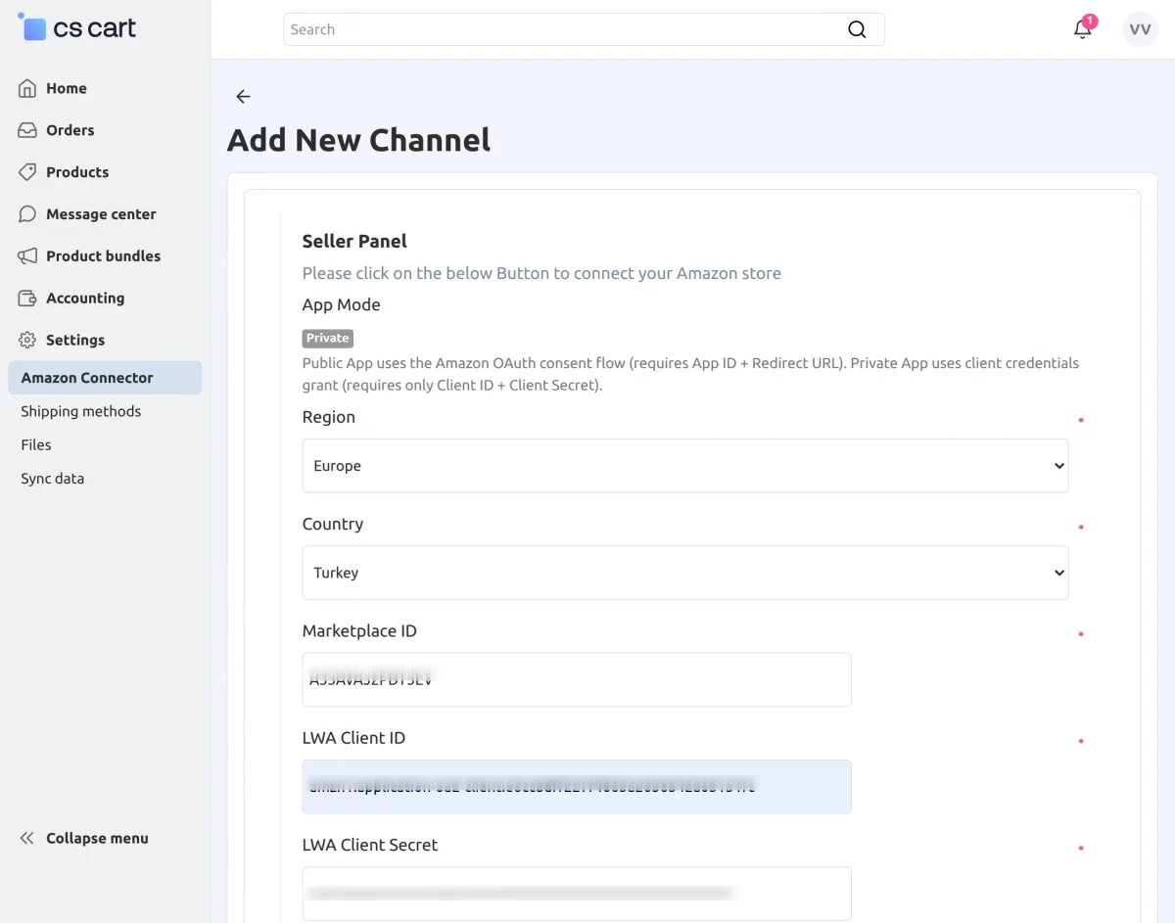Viewport: 1175px width, 923px height.
Task: Click the CS-Cart logo
Action: (x=77, y=28)
